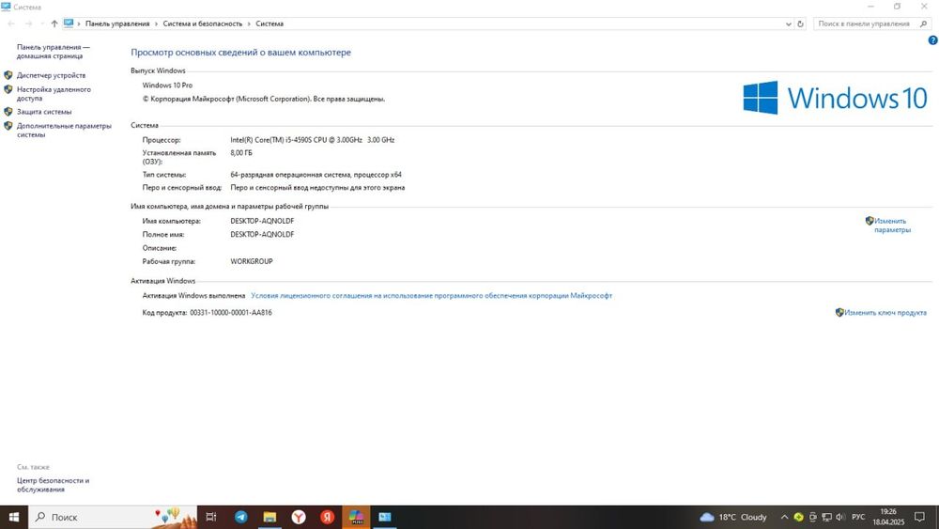
Task: Click product code 00331-10000-00001-AA816
Action: point(231,313)
